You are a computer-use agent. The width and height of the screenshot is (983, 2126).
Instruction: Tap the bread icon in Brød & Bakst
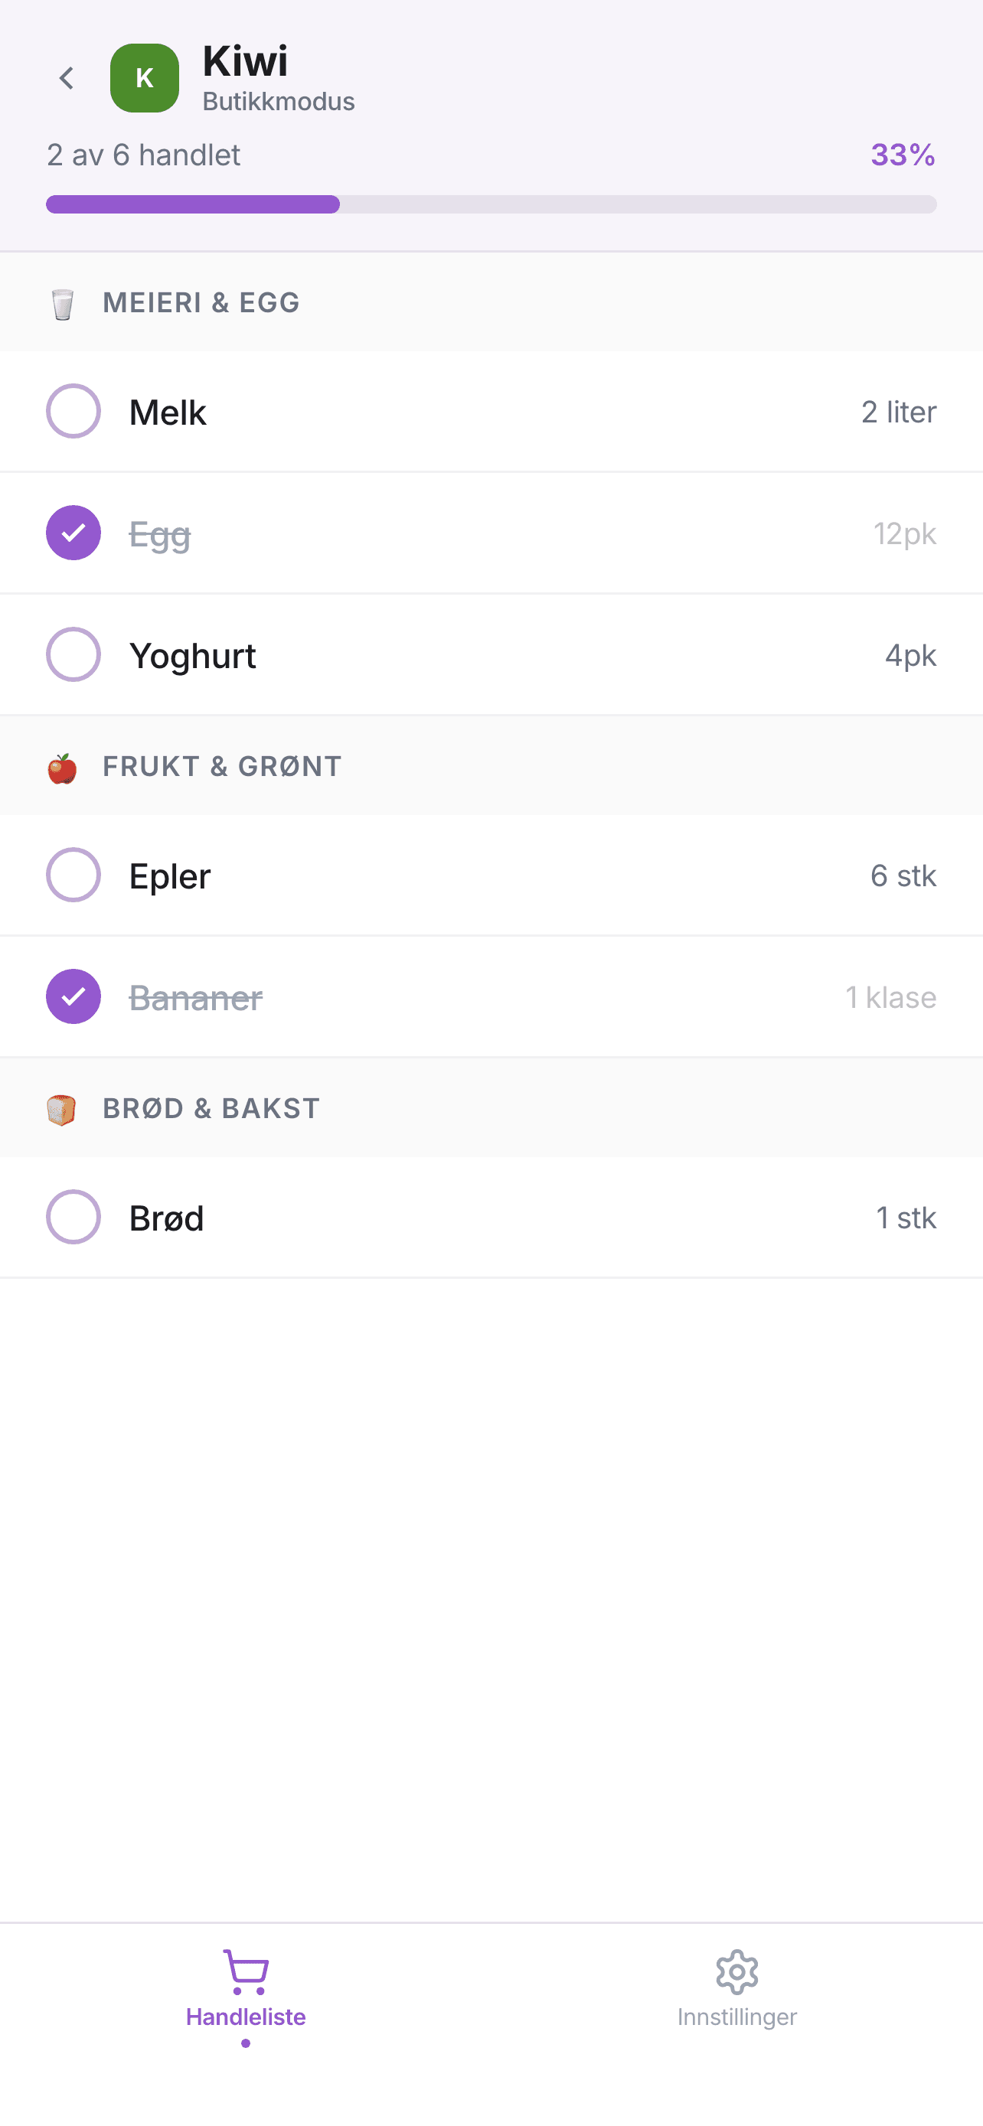click(x=62, y=1109)
